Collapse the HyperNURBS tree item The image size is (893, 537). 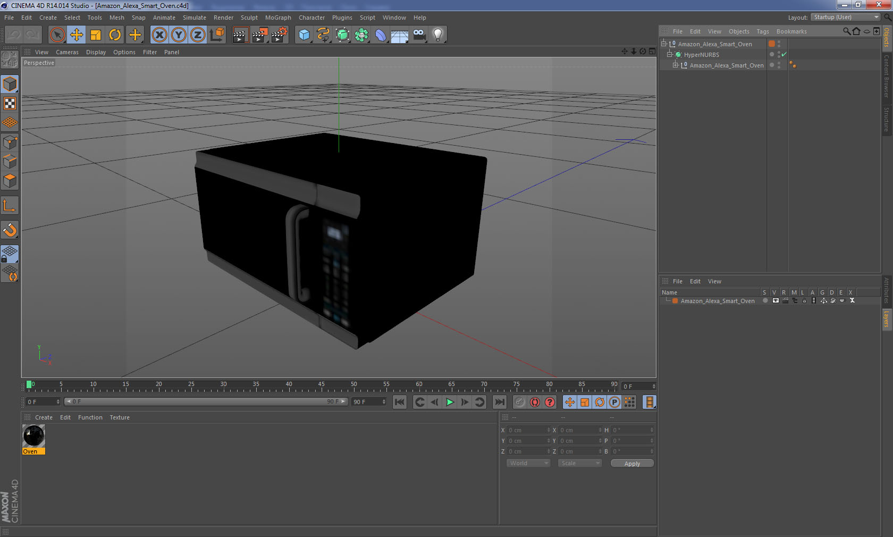pos(670,55)
